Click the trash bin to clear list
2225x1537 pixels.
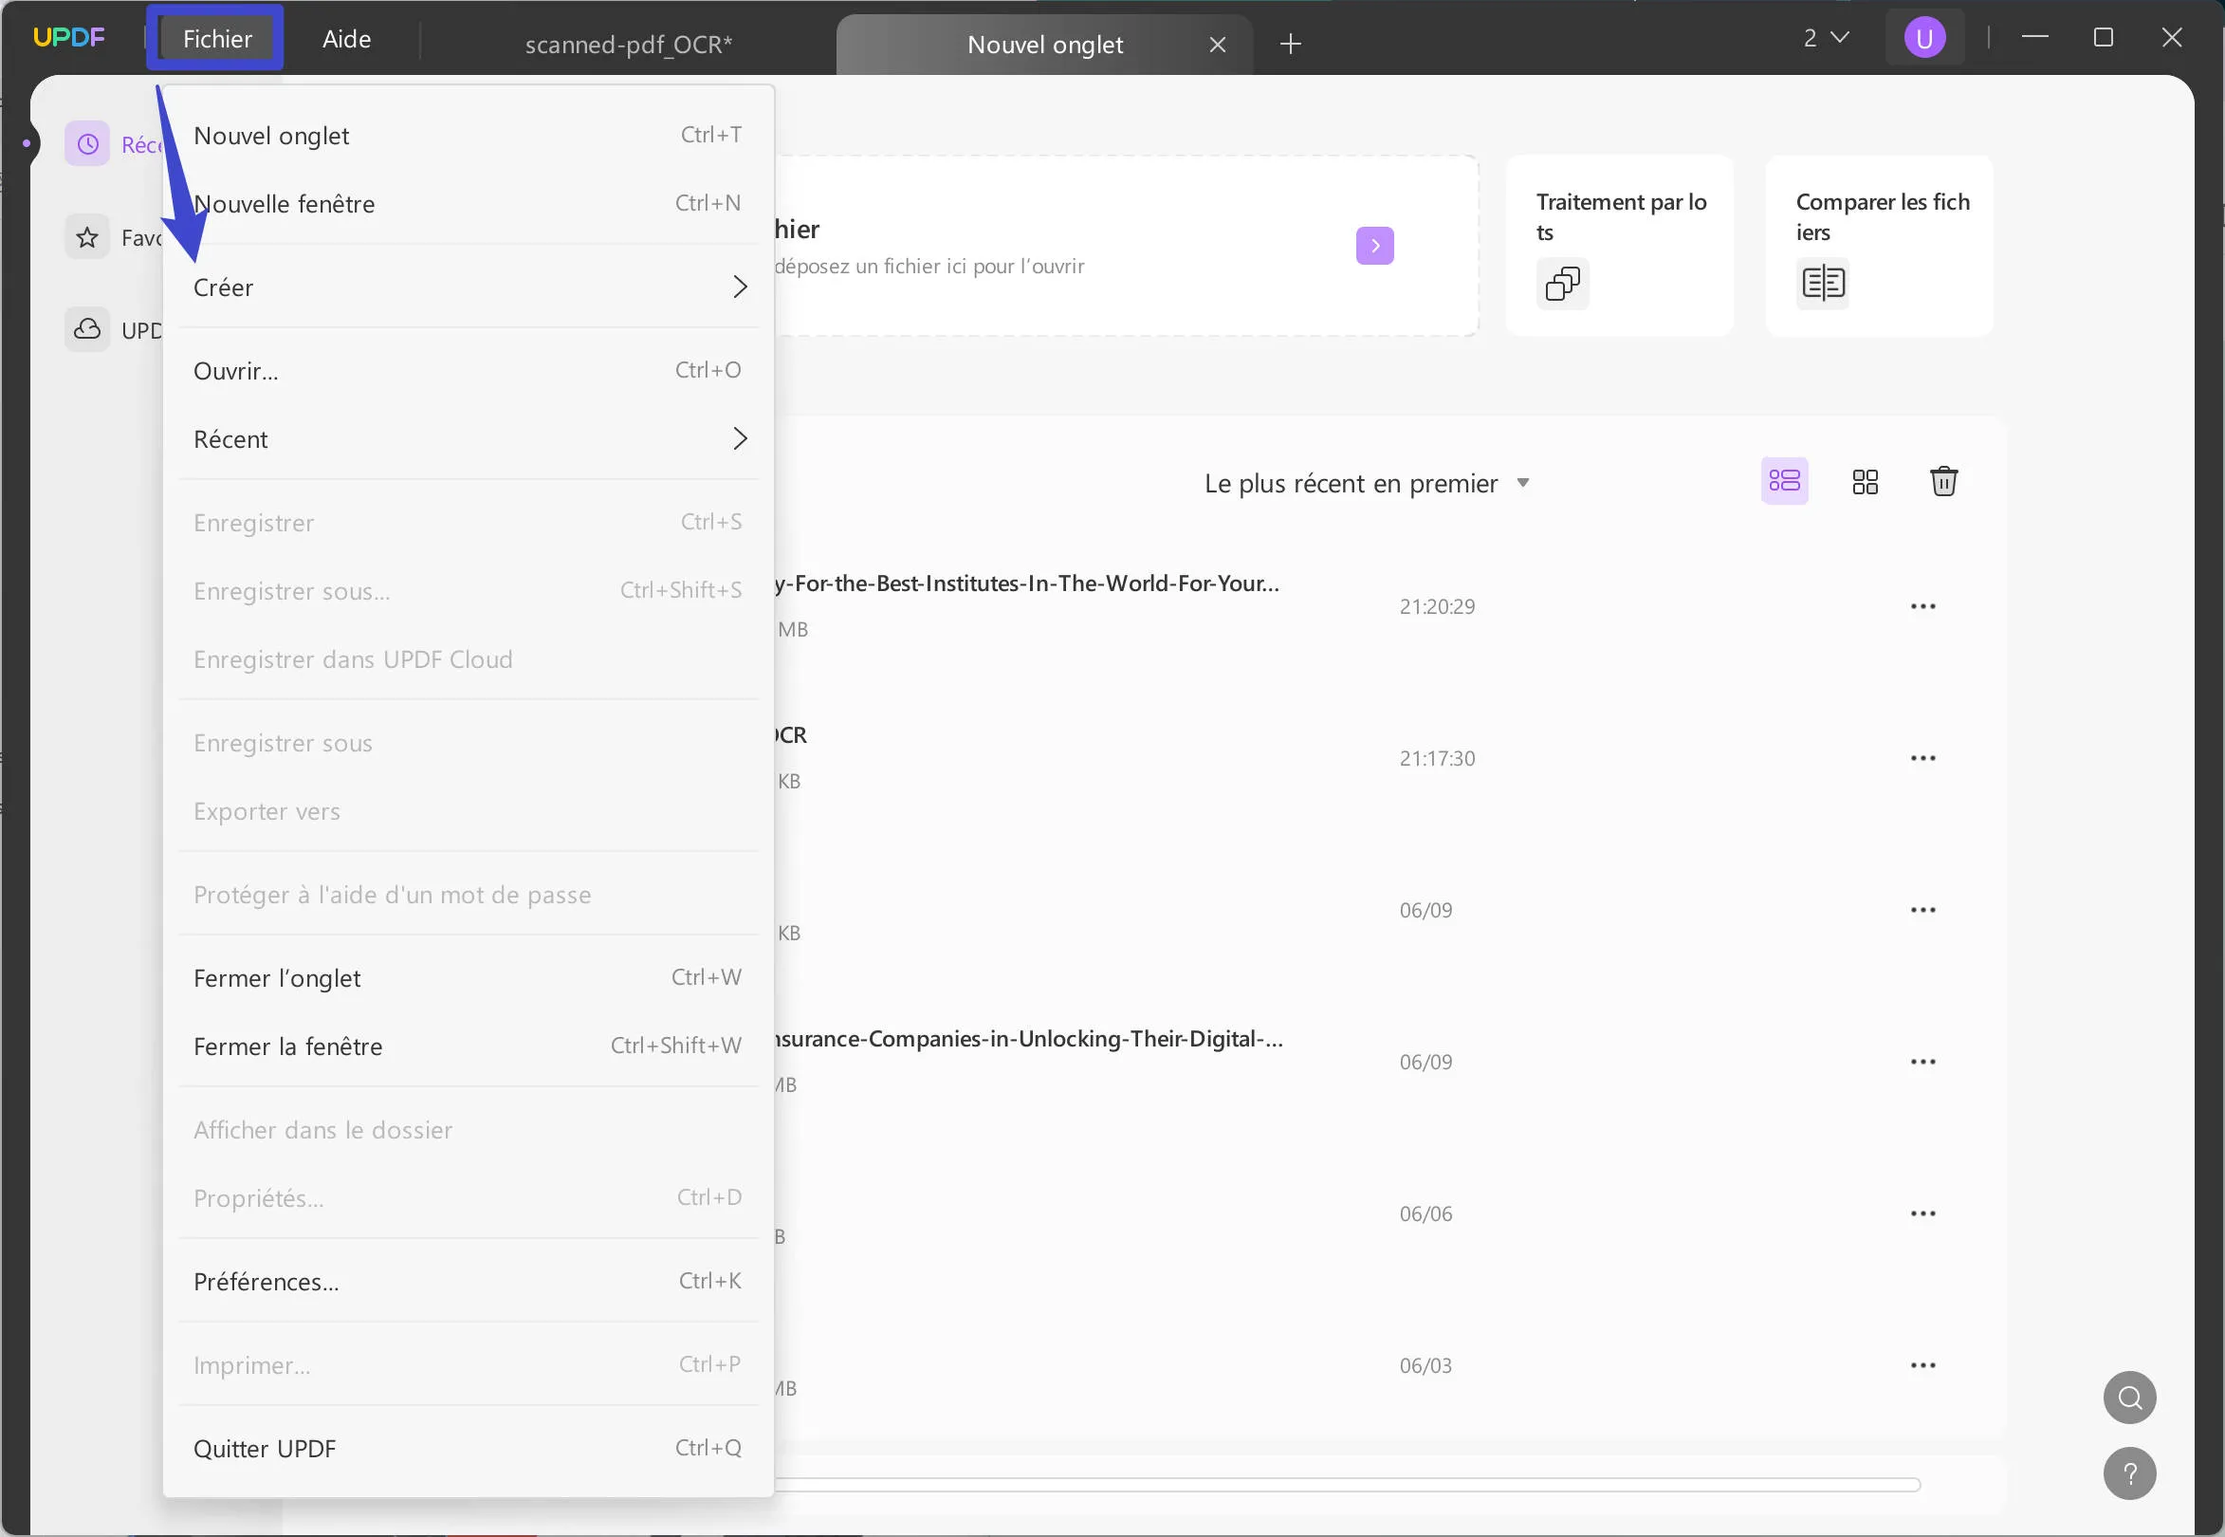coord(1944,481)
